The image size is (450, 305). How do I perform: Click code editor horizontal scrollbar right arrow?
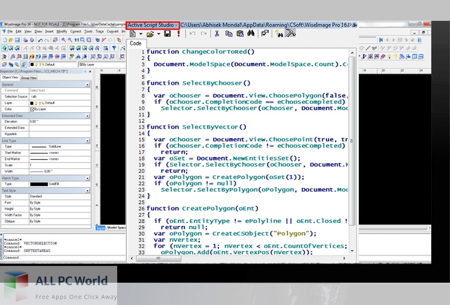[344, 259]
